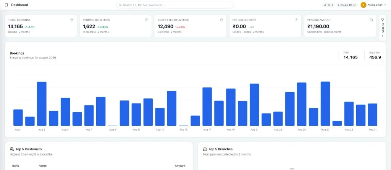The width and height of the screenshot is (391, 170).
Task: Select the Aug 27 bookings bar
Action: coord(325,104)
